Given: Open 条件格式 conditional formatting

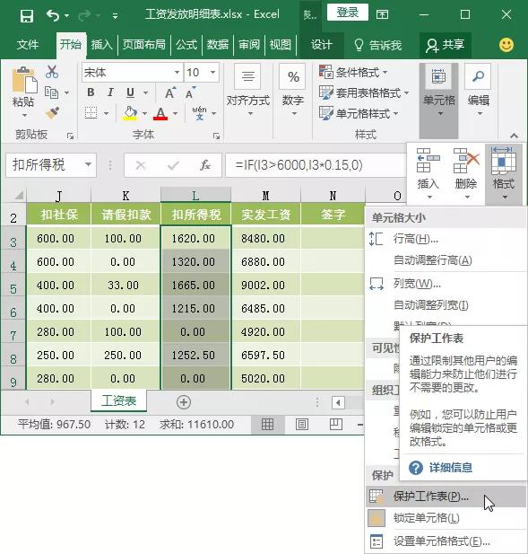Looking at the screenshot, I should coord(353,72).
